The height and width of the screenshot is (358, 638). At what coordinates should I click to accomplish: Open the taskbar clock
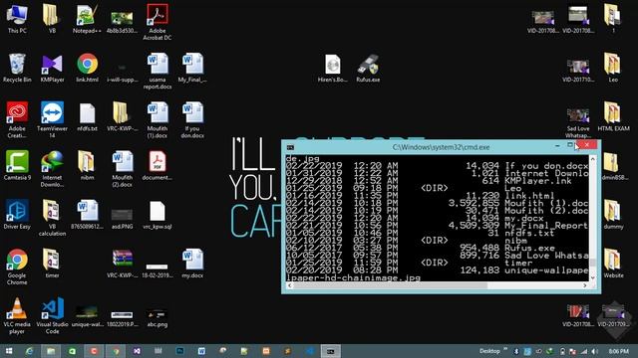click(618, 351)
